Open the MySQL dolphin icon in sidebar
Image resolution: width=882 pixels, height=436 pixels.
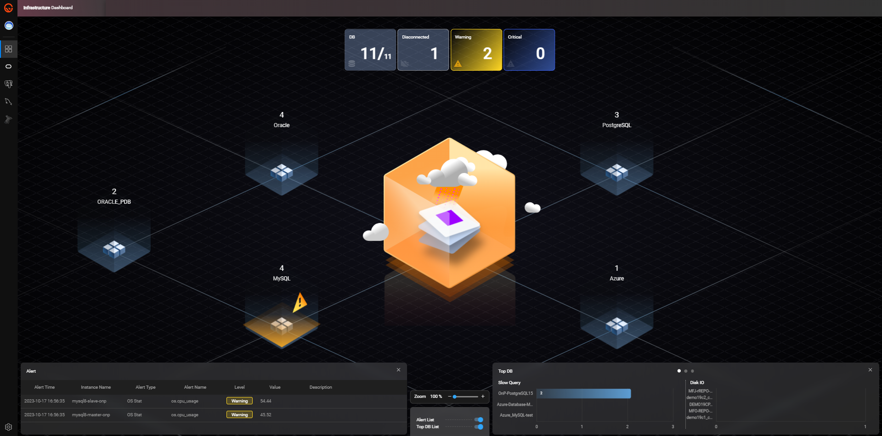[8, 101]
